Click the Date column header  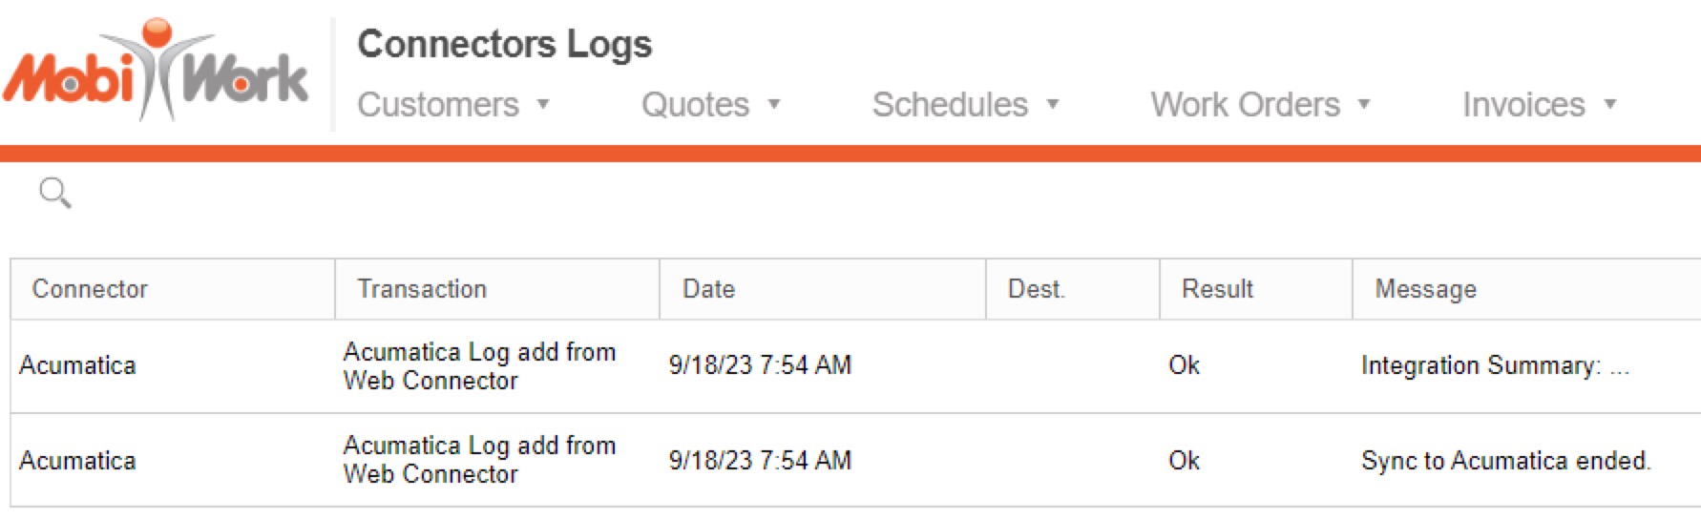[708, 289]
